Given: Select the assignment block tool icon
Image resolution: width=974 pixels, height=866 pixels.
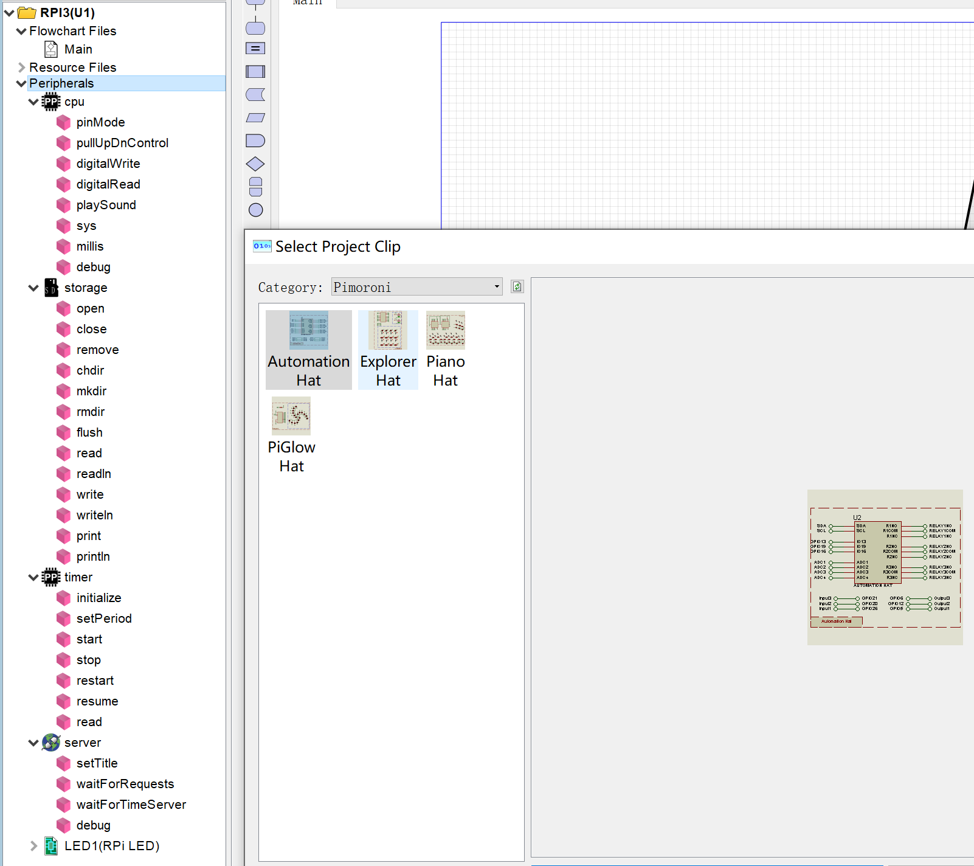Looking at the screenshot, I should point(255,49).
